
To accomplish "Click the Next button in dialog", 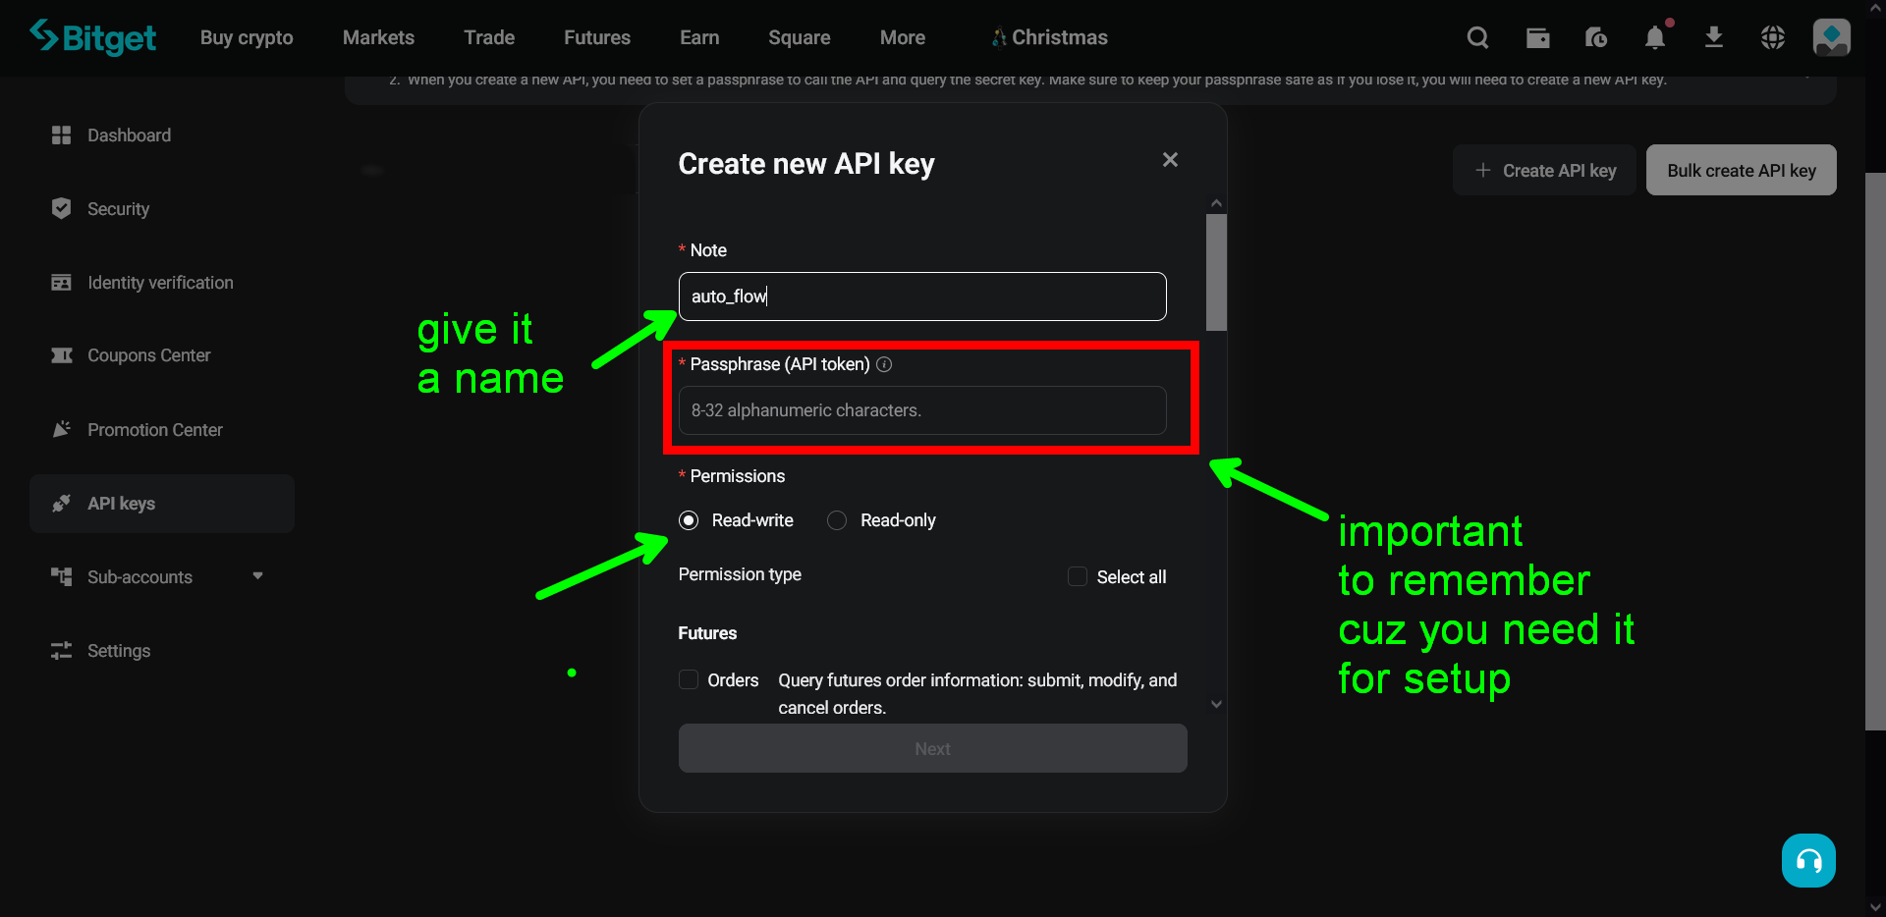I will click(x=932, y=748).
